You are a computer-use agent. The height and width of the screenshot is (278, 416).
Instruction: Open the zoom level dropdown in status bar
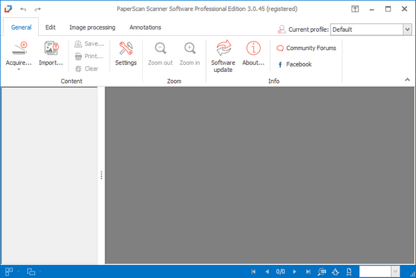pyautogui.click(x=395, y=271)
